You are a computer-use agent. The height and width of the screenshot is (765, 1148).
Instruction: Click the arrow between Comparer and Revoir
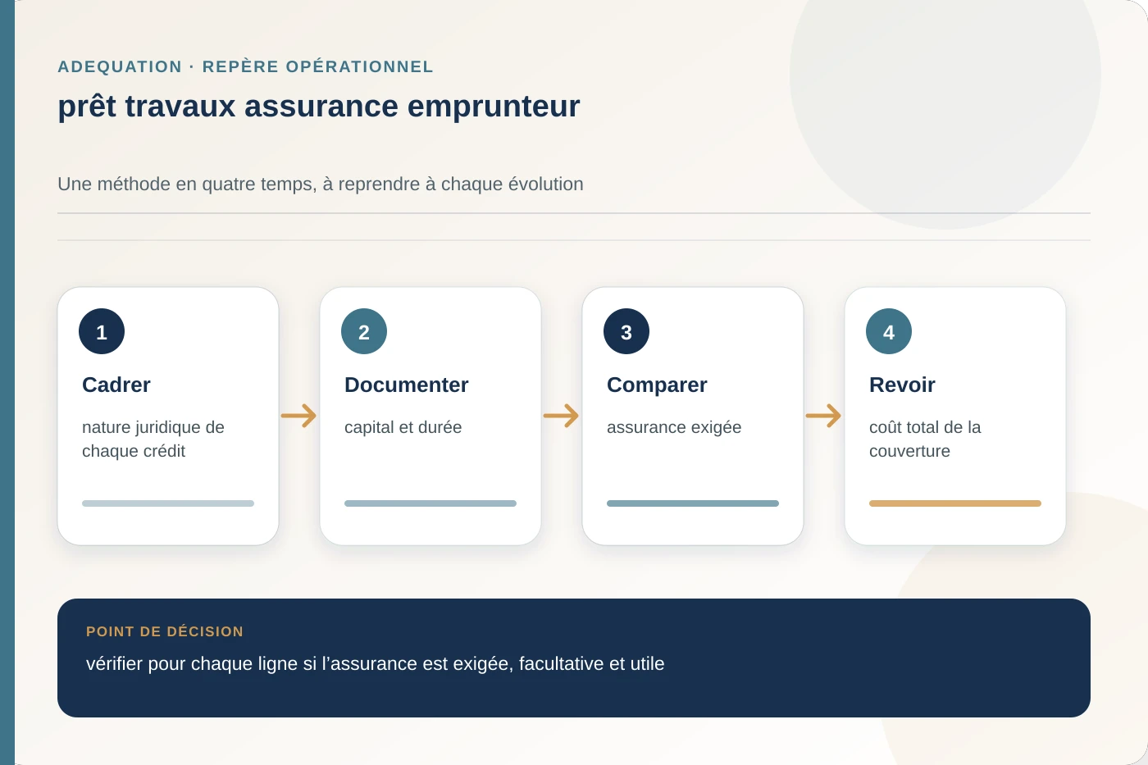pos(823,416)
